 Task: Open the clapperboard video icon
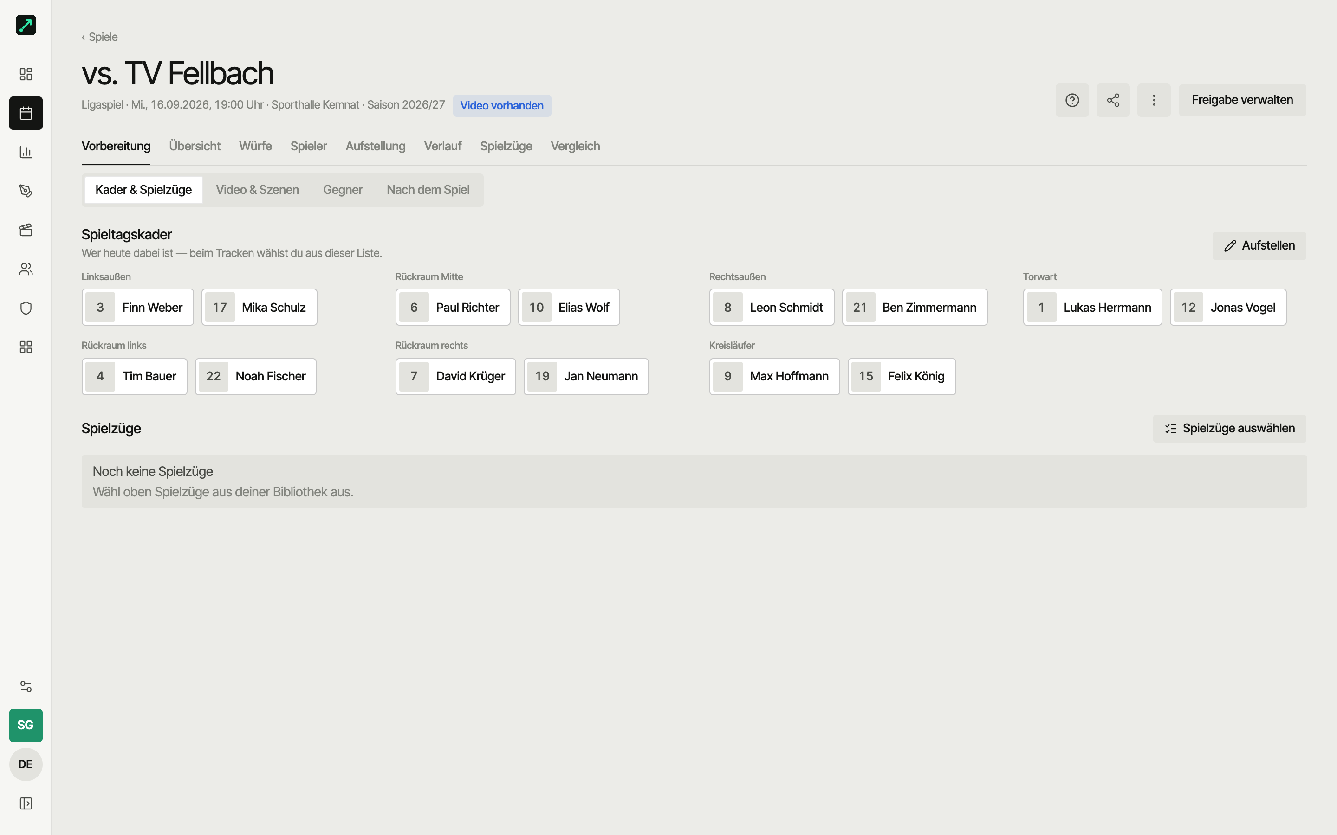pyautogui.click(x=26, y=230)
